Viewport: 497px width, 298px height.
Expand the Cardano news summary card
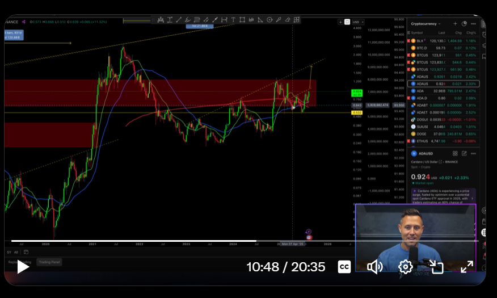point(444,196)
